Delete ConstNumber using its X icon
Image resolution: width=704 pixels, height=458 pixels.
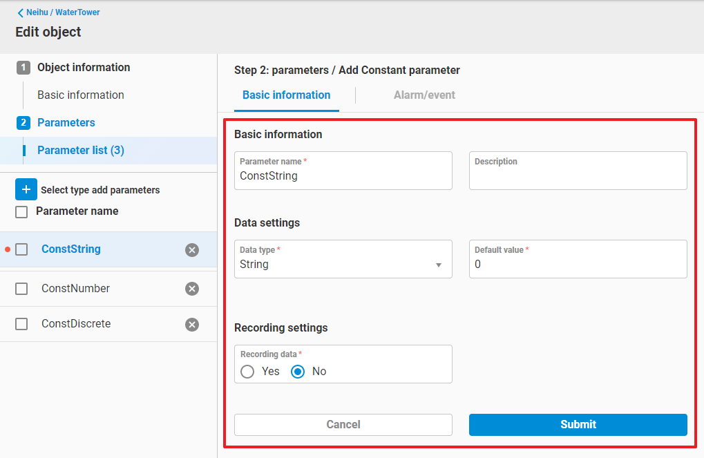tap(192, 289)
